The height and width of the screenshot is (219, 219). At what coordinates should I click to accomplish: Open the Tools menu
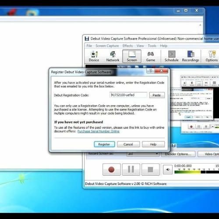[152, 46]
